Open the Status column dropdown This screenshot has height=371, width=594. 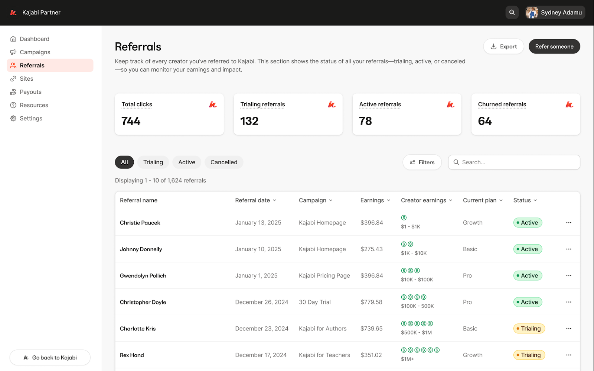point(525,200)
